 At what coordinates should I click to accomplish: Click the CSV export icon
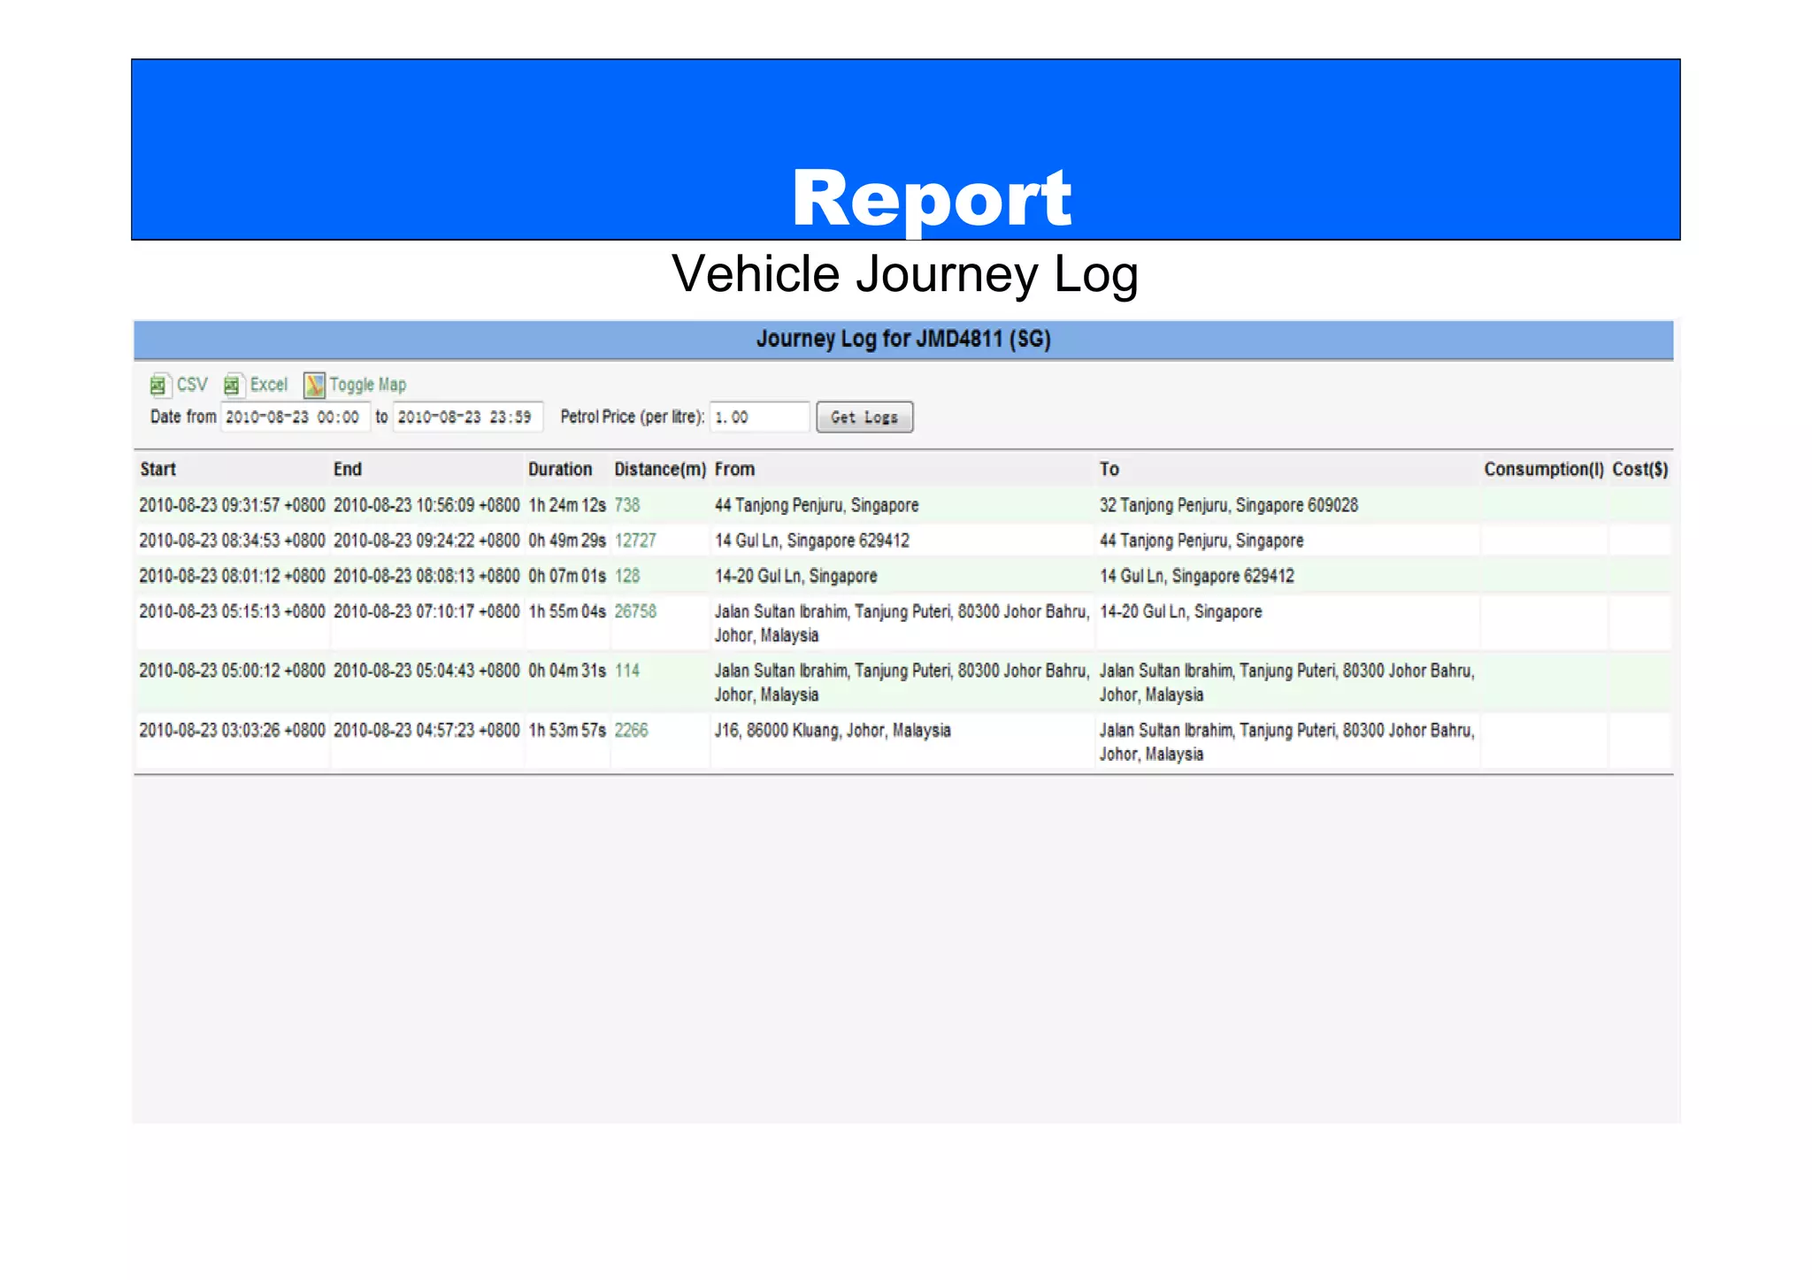point(158,386)
